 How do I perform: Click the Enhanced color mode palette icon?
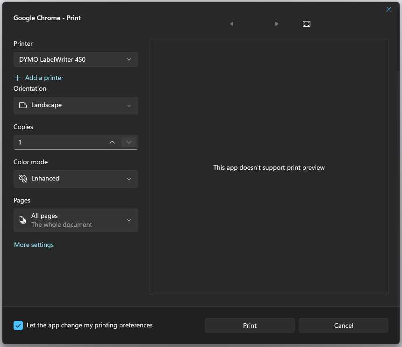point(23,179)
